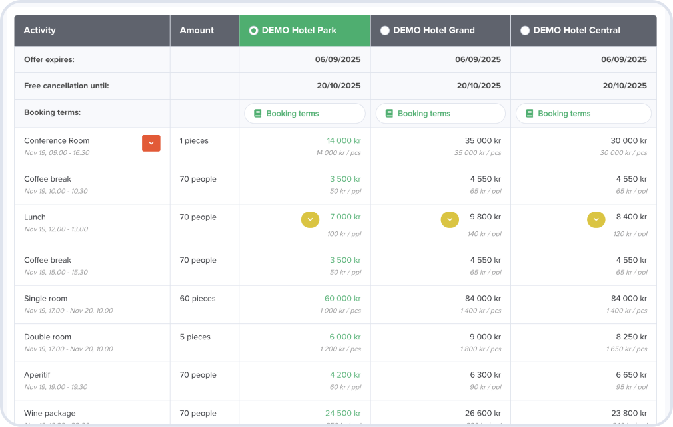Screen dimensions: 673x427
Task: Expand Lunch details for Hotel Park
Action: 310,219
